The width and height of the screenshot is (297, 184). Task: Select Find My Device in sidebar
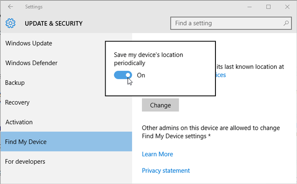tap(66, 142)
